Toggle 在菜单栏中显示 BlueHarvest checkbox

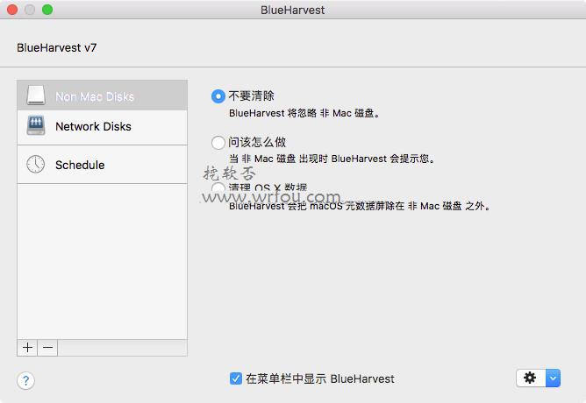tap(236, 378)
